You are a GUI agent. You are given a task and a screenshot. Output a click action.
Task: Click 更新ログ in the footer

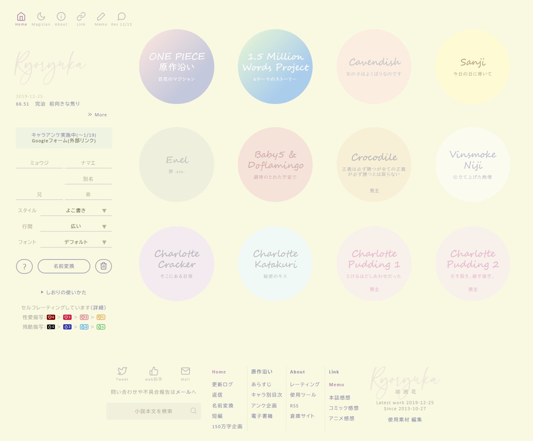[x=222, y=384]
